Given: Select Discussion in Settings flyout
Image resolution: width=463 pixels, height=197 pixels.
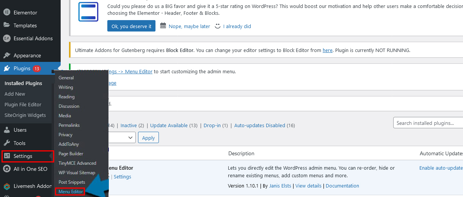Looking at the screenshot, I should (69, 106).
